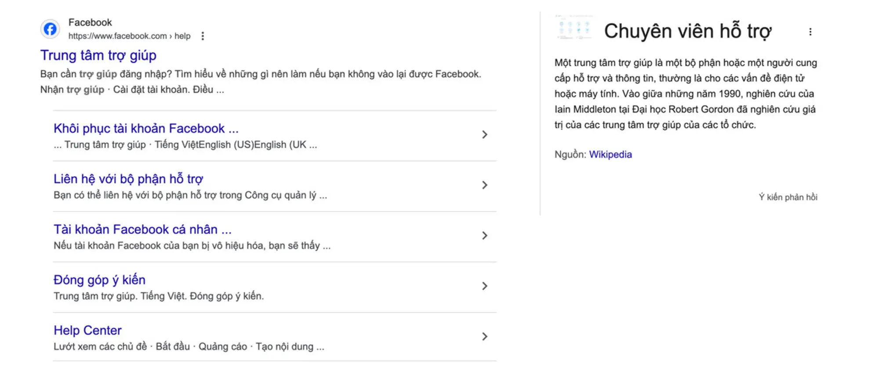This screenshot has width=879, height=370.
Task: Follow the Wikipedia source link
Action: point(610,154)
